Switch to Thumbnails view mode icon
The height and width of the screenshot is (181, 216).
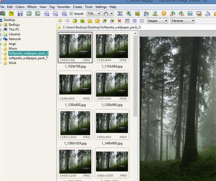click(127, 21)
